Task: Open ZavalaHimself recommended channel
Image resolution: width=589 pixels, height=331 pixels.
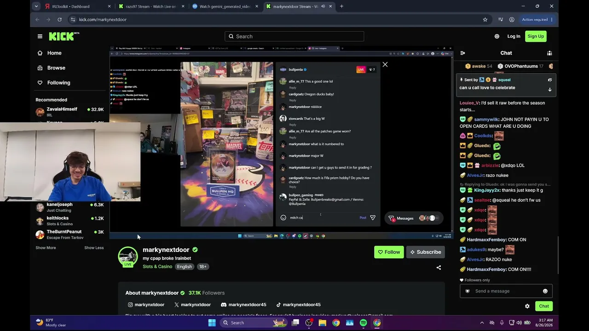Action: tap(70, 112)
